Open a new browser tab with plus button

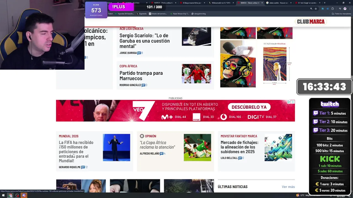(x=325, y=3)
